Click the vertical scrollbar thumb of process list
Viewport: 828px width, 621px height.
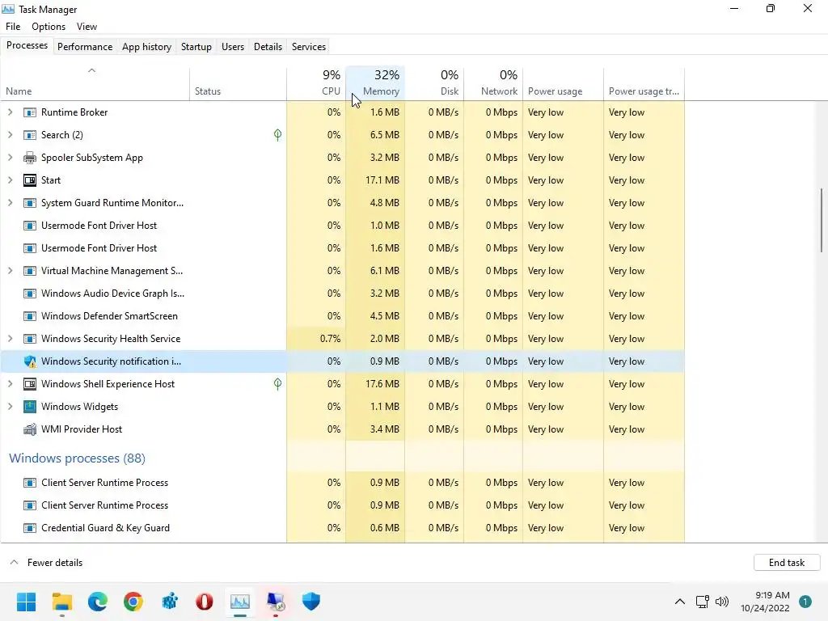coord(822,220)
